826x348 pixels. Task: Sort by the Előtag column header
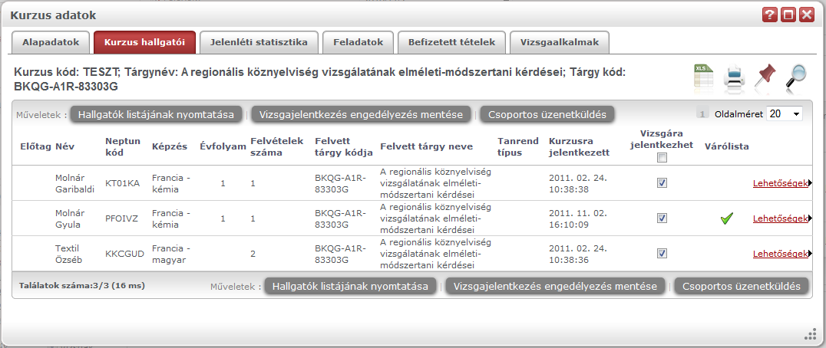35,146
